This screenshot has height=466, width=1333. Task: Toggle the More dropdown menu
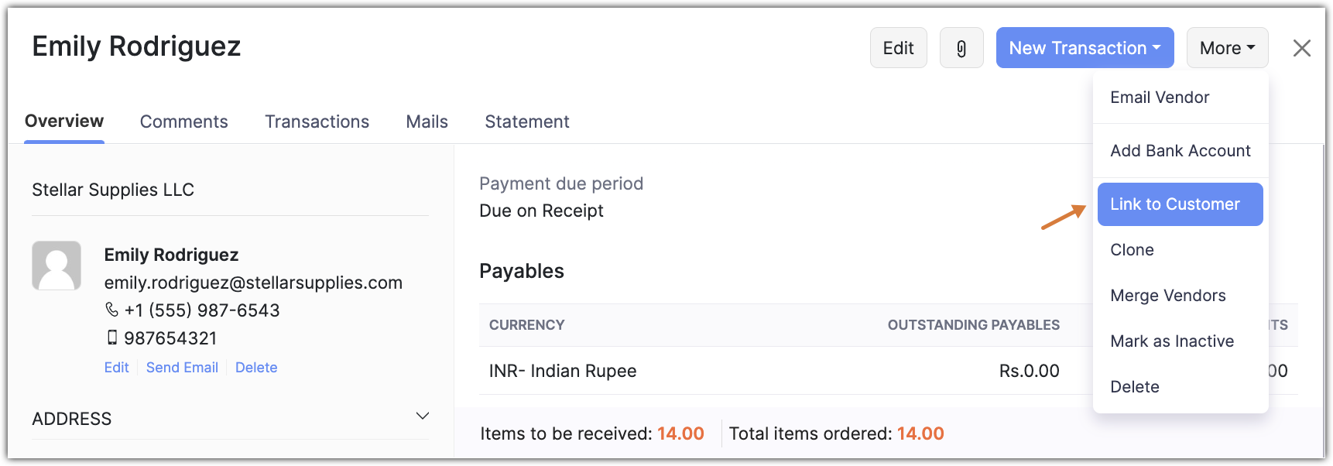(1227, 48)
